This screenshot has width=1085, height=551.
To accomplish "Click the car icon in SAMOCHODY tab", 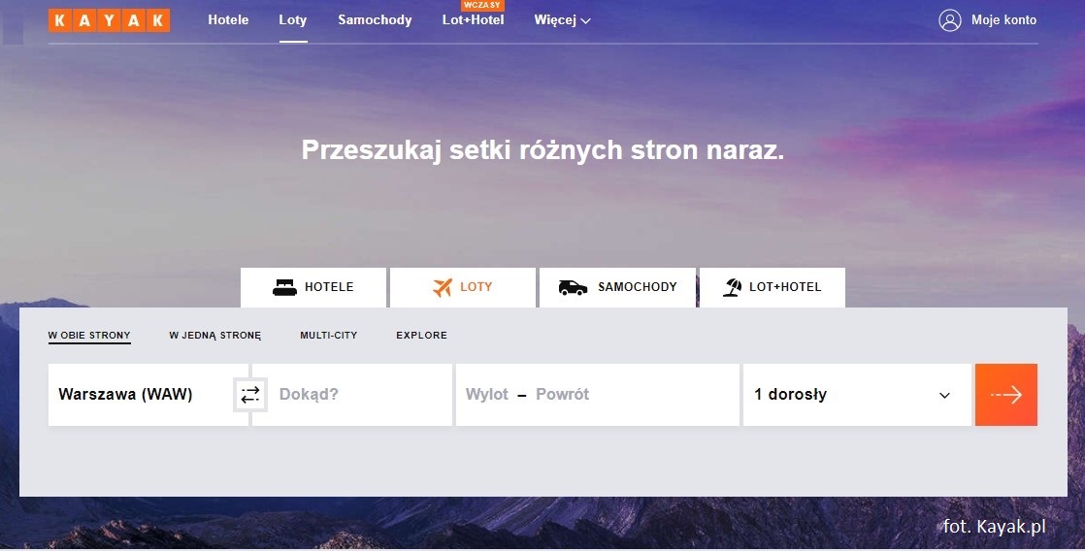I will click(573, 287).
